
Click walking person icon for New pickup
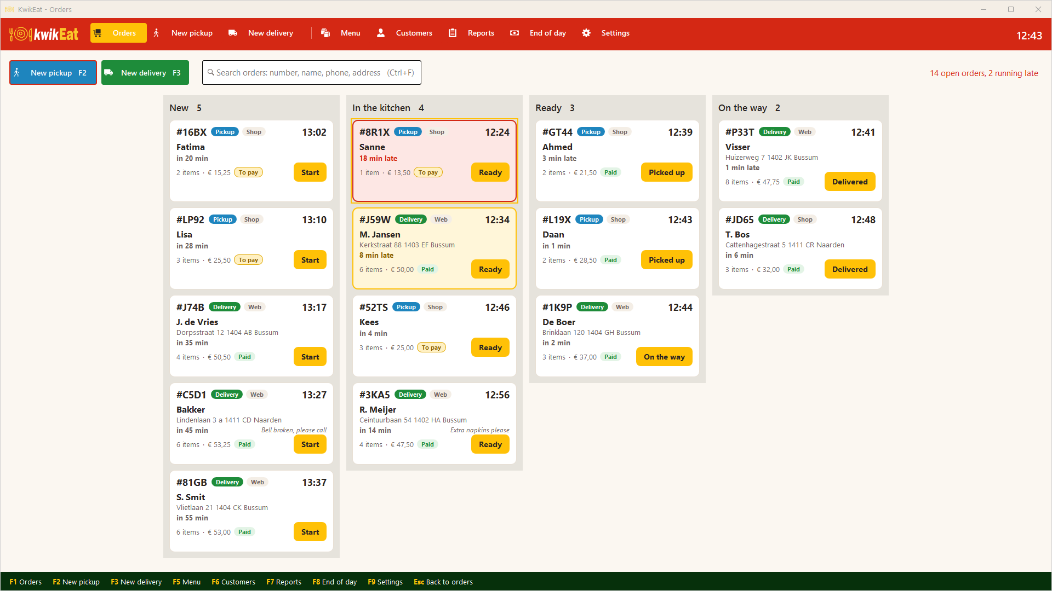(x=157, y=33)
